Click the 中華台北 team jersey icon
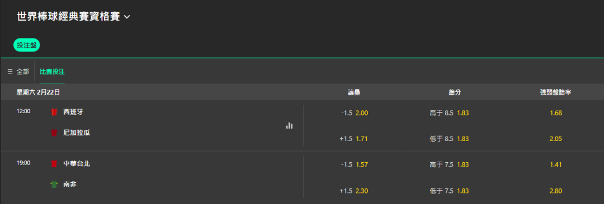This screenshot has height=204, width=604. tap(54, 164)
